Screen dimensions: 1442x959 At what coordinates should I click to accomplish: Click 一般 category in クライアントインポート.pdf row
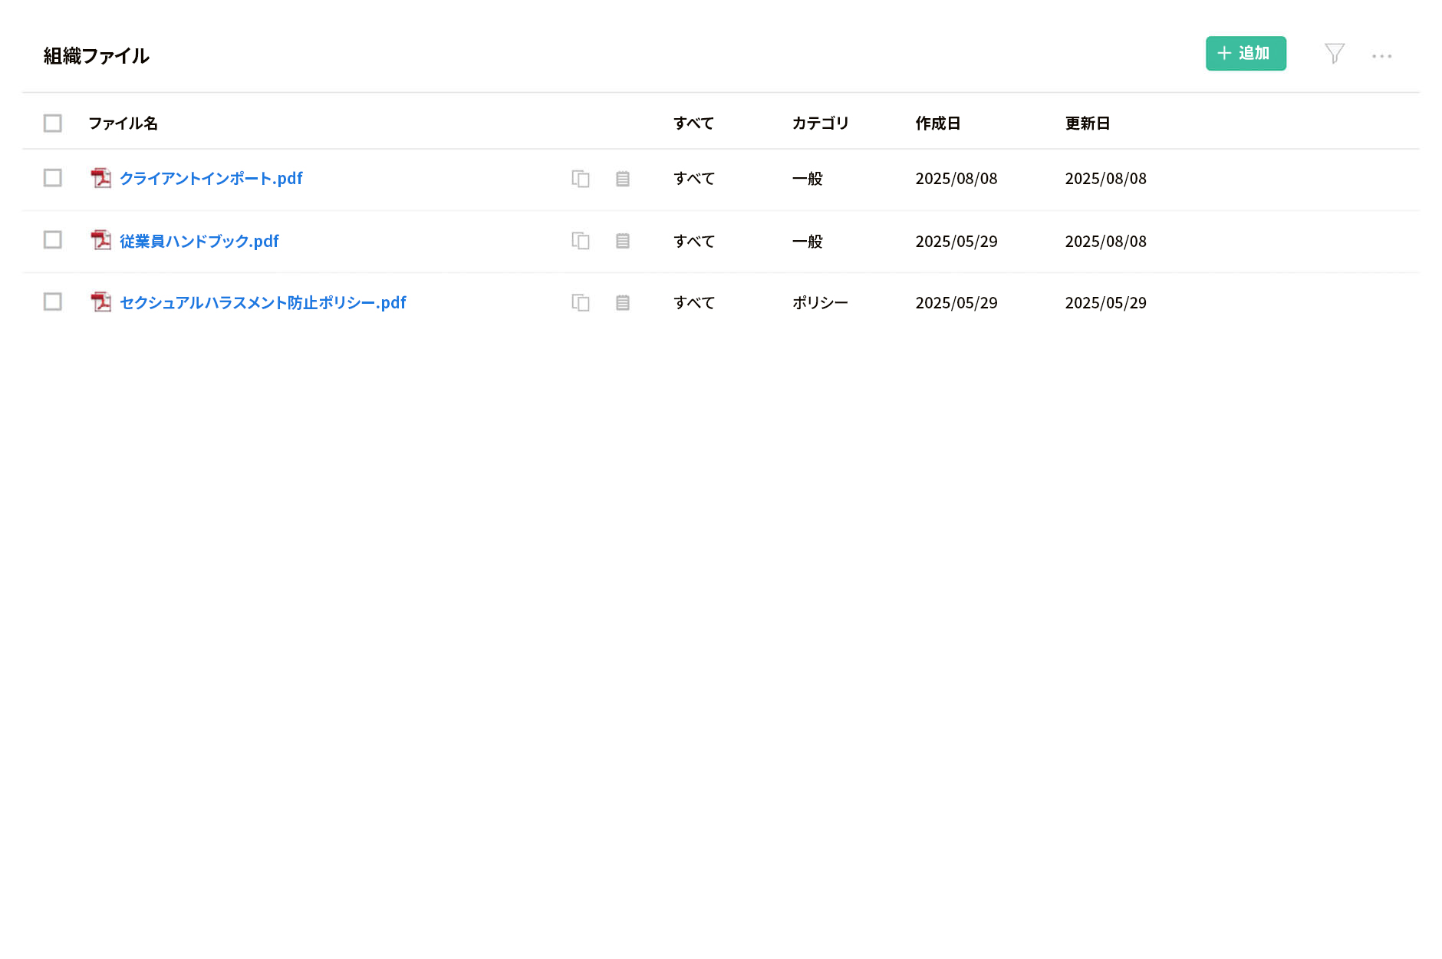pos(808,179)
